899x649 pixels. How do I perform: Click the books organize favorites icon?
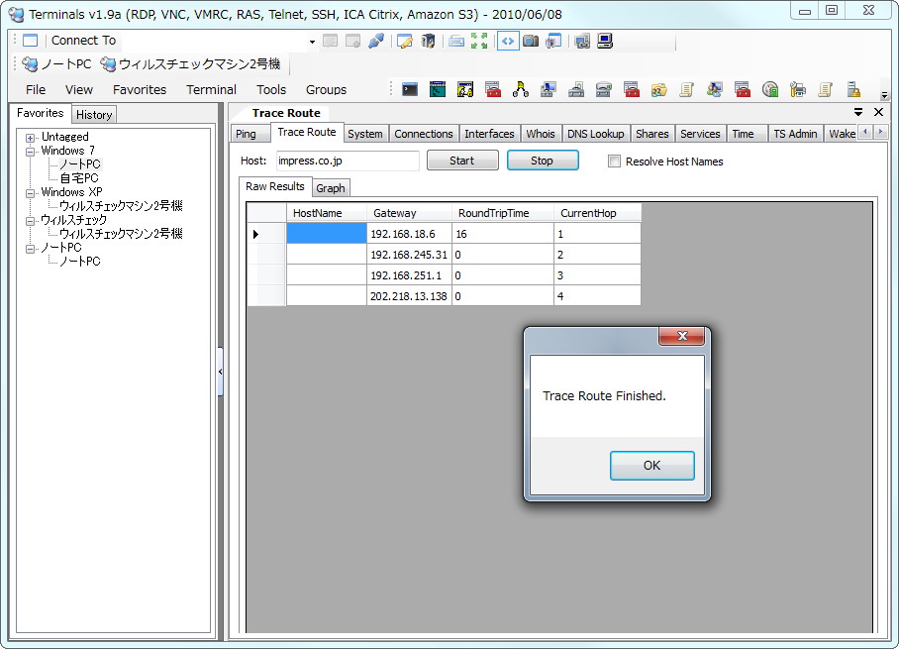coord(428,41)
